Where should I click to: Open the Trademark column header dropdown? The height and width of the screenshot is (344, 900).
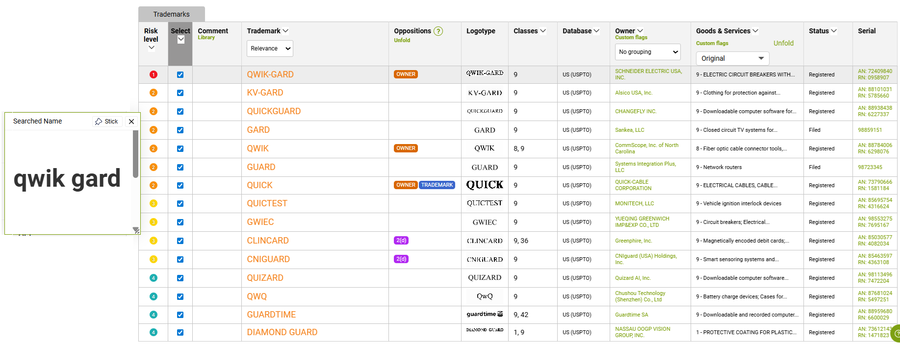285,31
